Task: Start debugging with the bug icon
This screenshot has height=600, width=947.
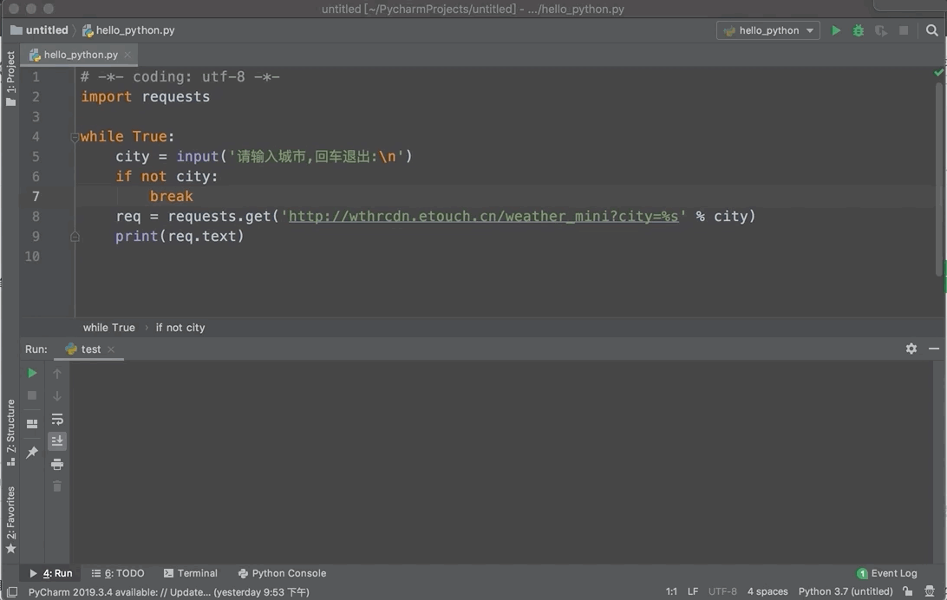Action: tap(859, 30)
